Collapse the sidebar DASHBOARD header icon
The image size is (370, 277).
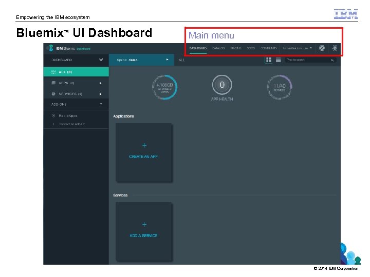(x=101, y=60)
